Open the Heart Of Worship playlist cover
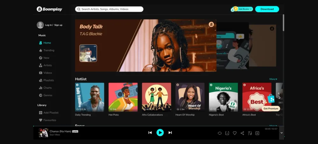The height and width of the screenshot is (144, 318). (x=190, y=97)
